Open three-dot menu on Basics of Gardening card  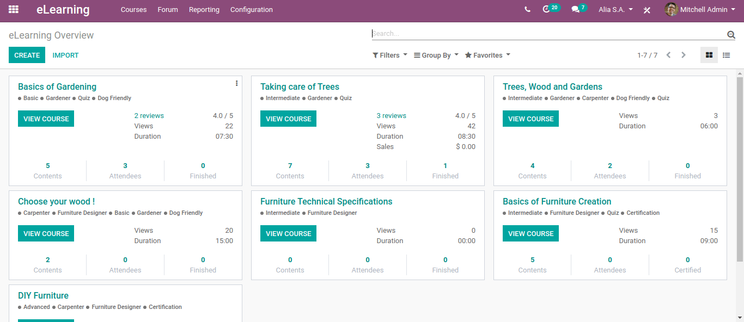pyautogui.click(x=236, y=83)
